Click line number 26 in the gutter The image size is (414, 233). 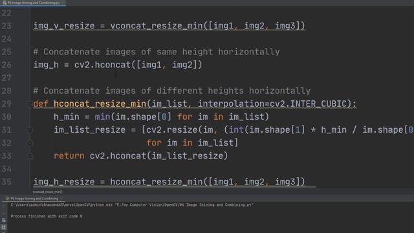tap(6, 65)
